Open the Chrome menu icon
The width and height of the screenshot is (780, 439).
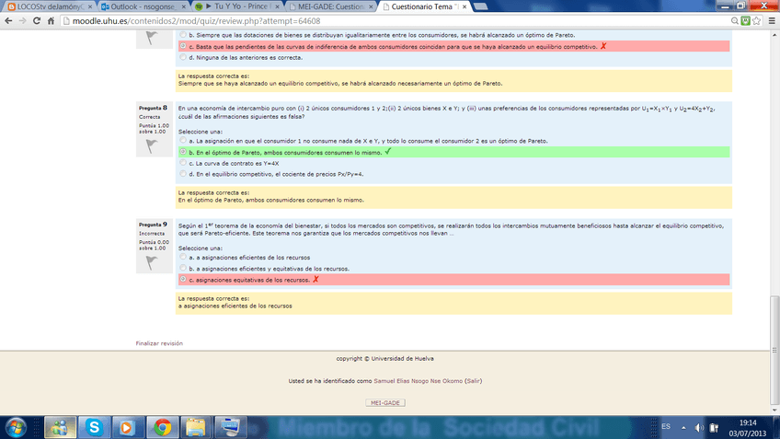tap(772, 21)
